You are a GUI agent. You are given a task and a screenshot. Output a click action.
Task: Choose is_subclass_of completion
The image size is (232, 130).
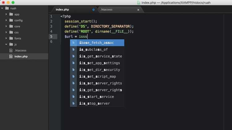[97, 49]
